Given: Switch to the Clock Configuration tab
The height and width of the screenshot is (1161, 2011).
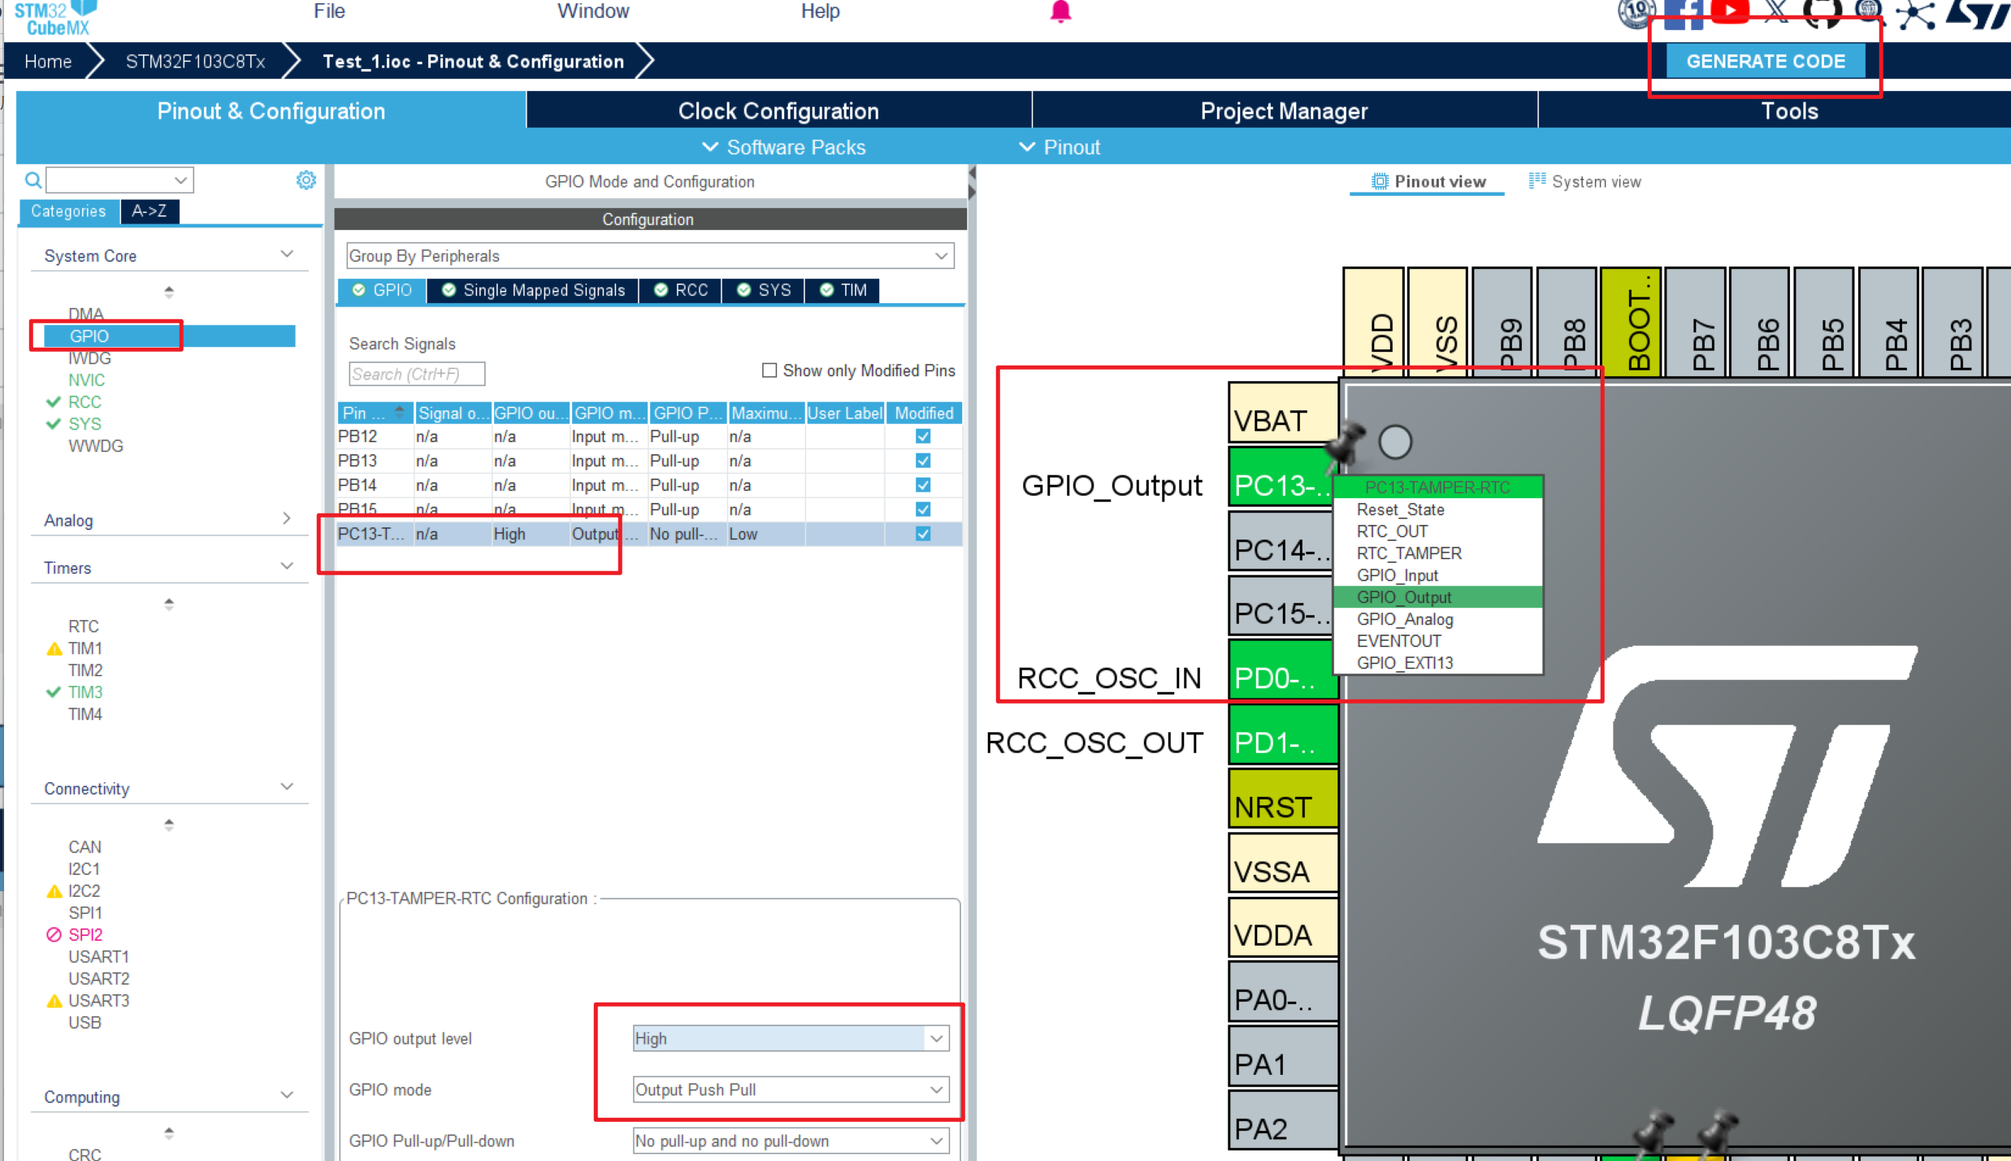Looking at the screenshot, I should (x=778, y=111).
